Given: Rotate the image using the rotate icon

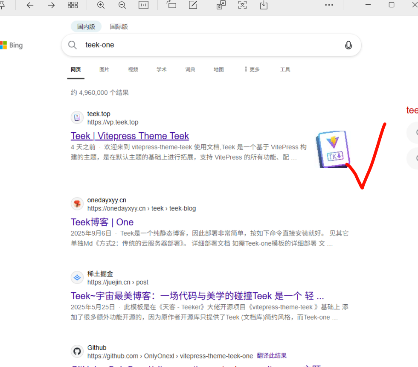Looking at the screenshot, I should pyautogui.click(x=171, y=5).
